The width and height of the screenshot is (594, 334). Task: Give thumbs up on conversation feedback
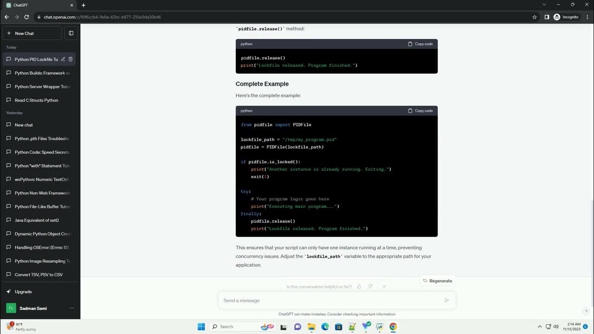(x=359, y=287)
